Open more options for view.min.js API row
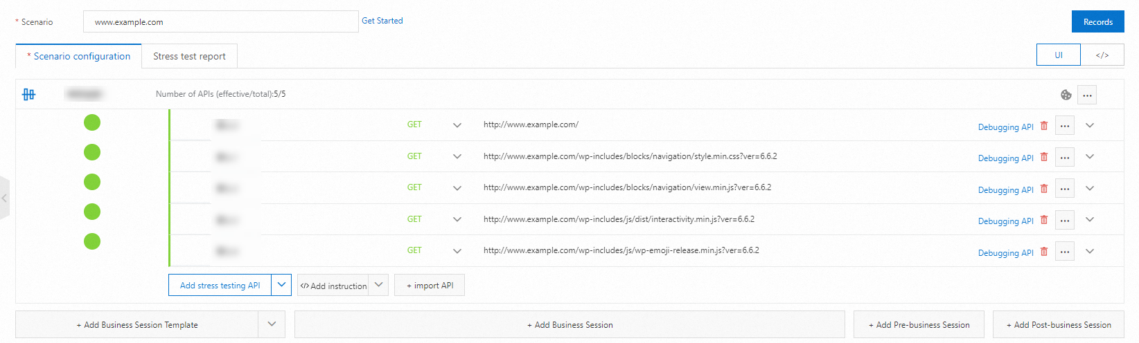 point(1065,189)
